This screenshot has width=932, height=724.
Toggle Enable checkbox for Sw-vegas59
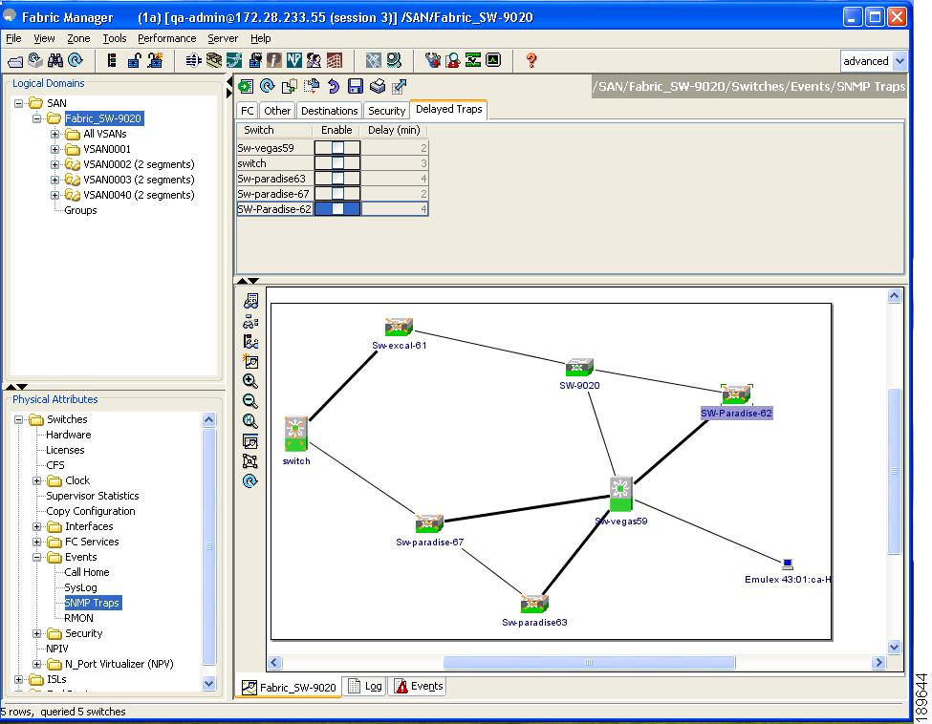[337, 148]
